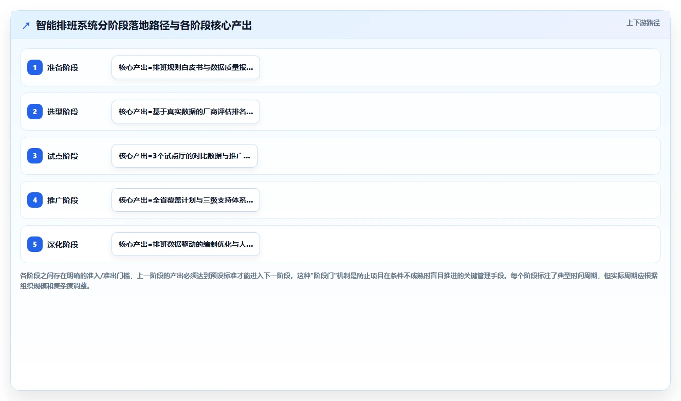Open the 排班数据驱动 output chip

186,244
